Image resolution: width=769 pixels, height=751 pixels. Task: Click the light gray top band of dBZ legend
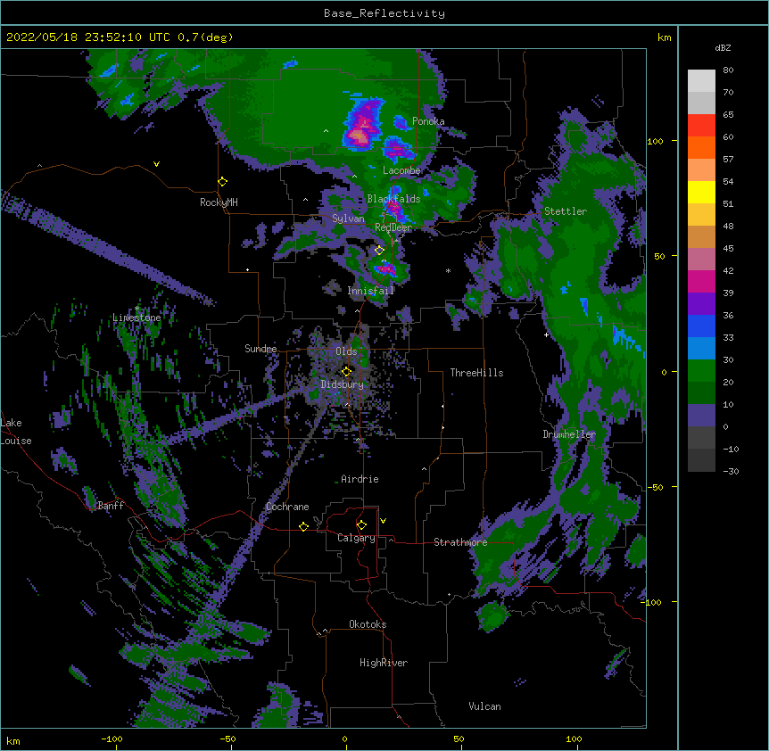point(701,80)
